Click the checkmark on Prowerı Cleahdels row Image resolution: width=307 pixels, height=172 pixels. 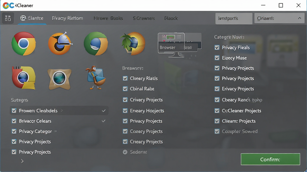(103, 111)
